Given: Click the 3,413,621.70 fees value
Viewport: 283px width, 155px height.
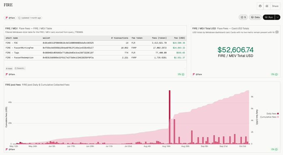Looking at the screenshot, I should (x=159, y=43).
